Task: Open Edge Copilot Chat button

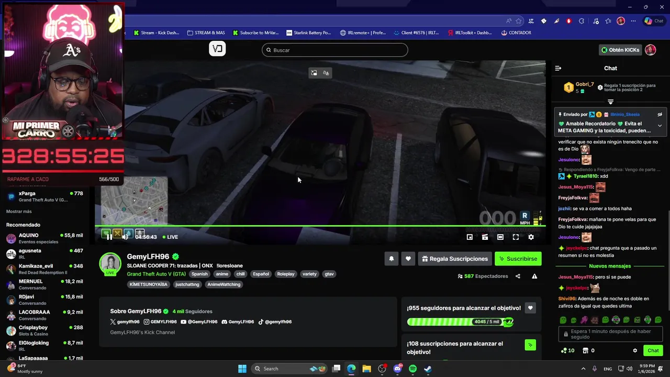Action: 655,21
